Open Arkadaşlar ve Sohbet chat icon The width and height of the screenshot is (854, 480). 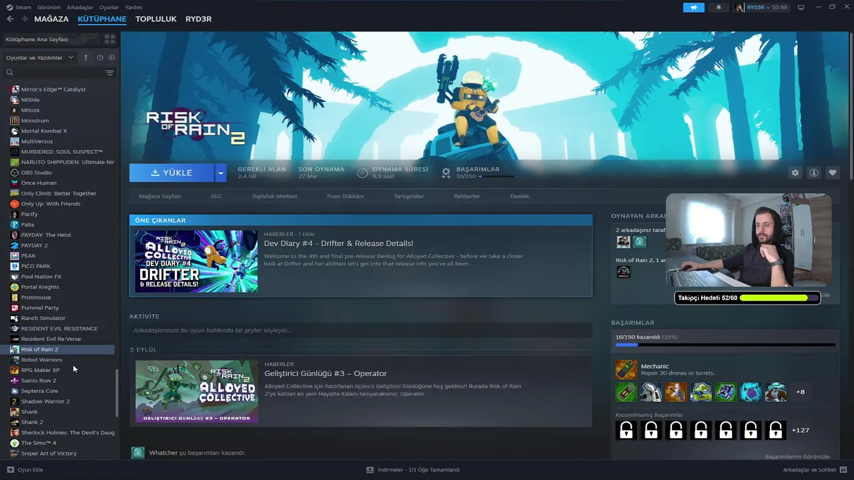(843, 470)
